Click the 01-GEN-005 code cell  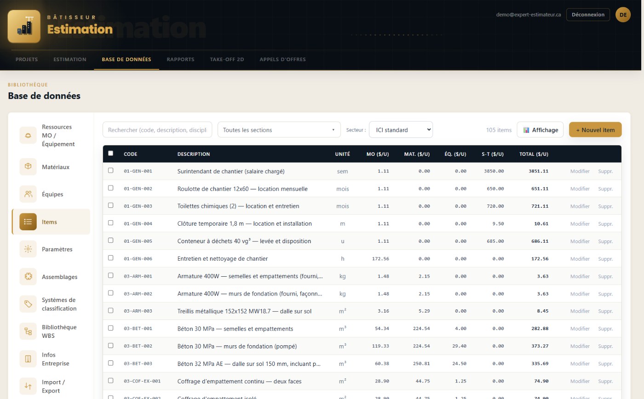pos(138,241)
